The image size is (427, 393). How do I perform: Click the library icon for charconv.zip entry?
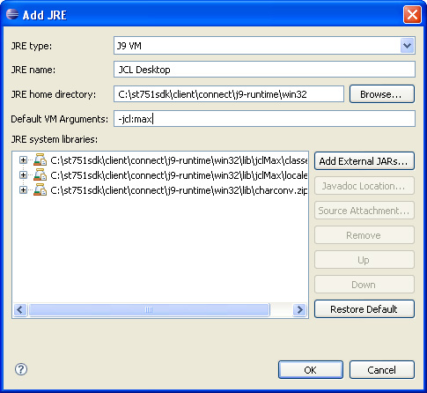(x=40, y=190)
